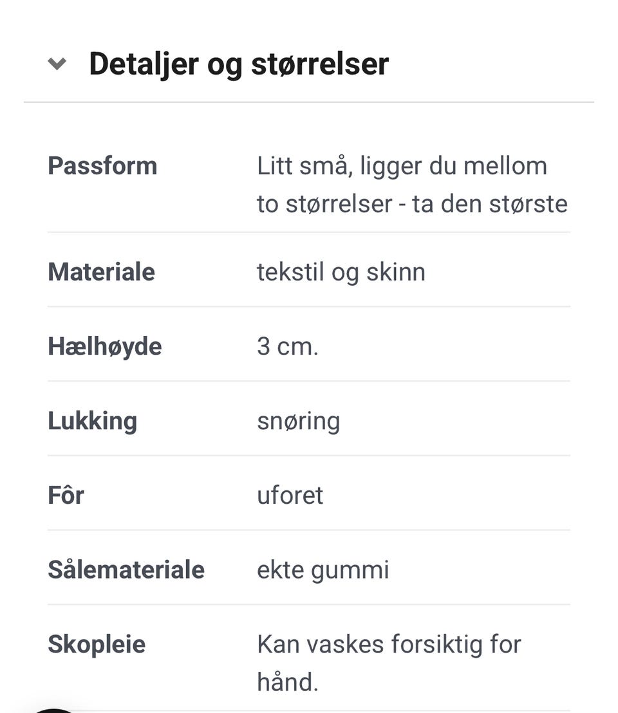
Task: Click the 'tekstil og skinn' value
Action: tap(341, 272)
